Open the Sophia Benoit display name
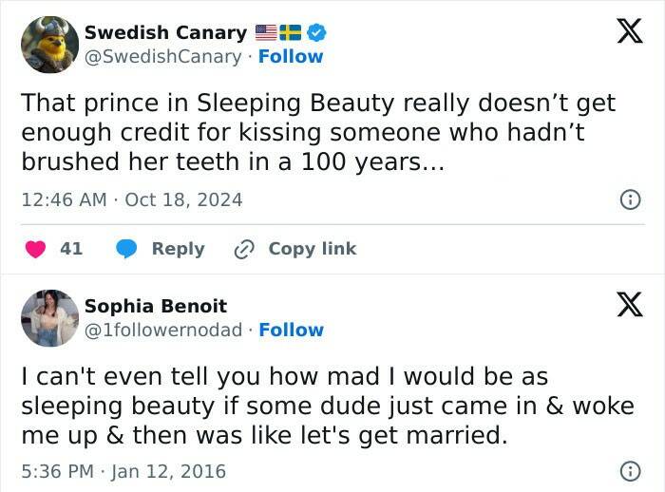 [156, 306]
